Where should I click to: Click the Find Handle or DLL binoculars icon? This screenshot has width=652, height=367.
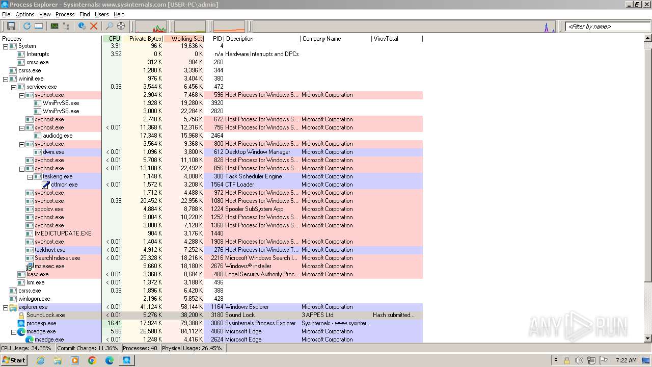[109, 26]
